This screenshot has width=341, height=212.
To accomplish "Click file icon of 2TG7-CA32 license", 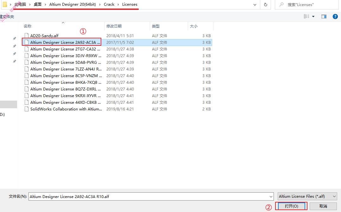I will (x=27, y=49).
